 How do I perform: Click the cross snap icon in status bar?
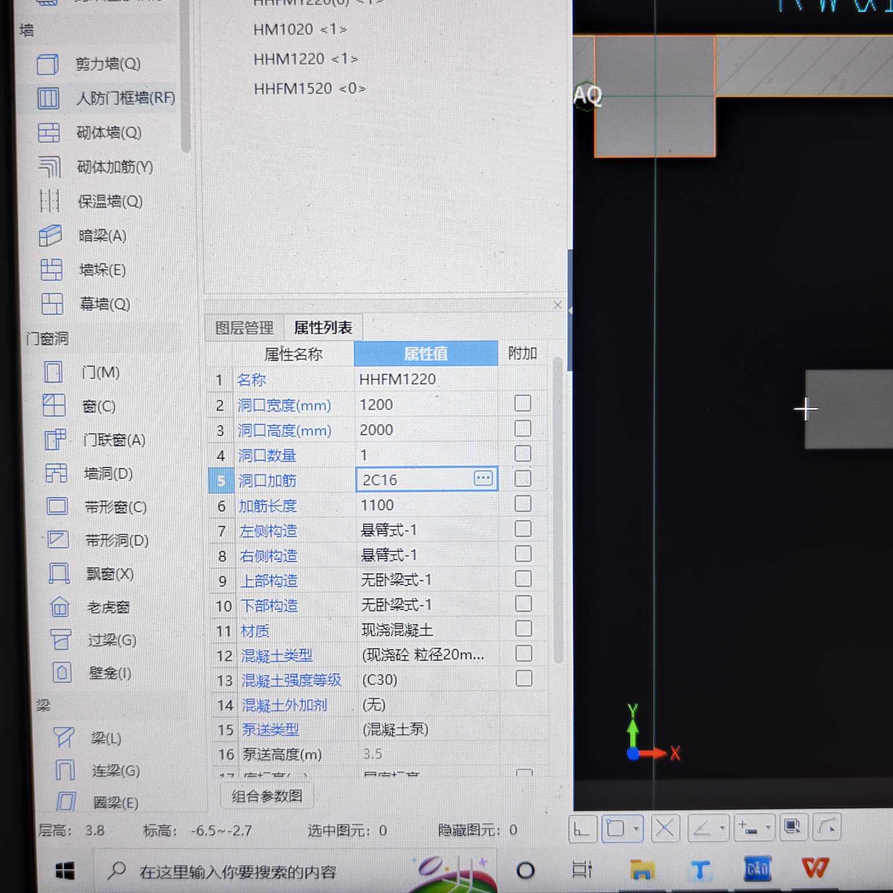click(665, 828)
